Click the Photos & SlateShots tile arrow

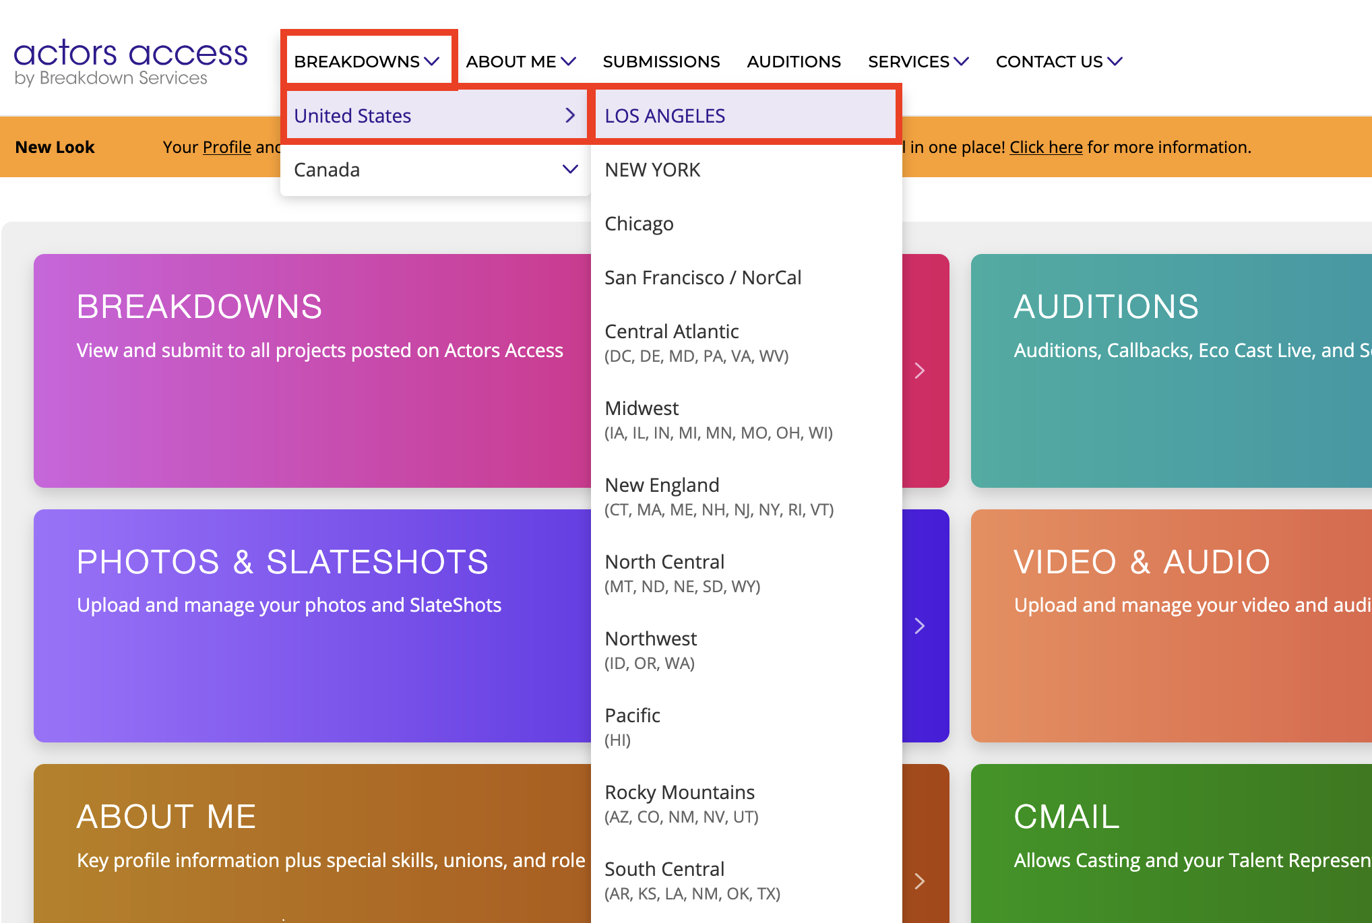coord(919,626)
